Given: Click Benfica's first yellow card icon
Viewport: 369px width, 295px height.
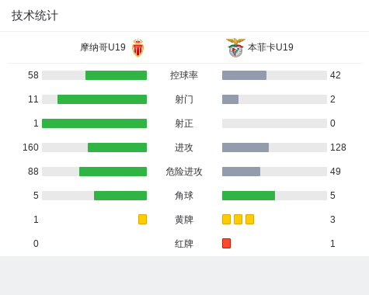Looking at the screenshot, I should tap(226, 220).
